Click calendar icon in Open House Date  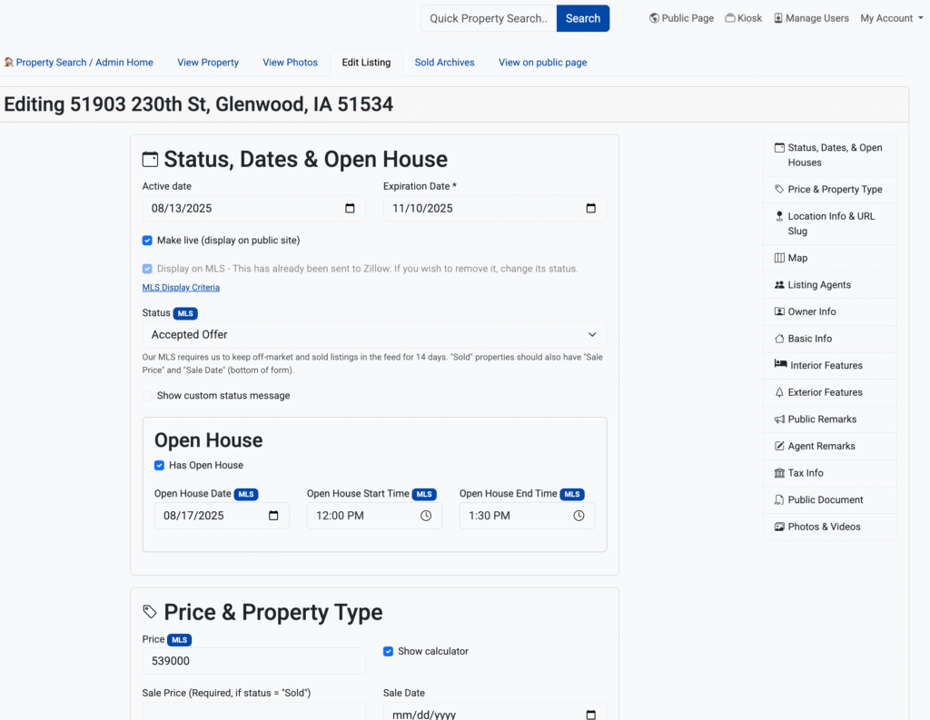274,516
